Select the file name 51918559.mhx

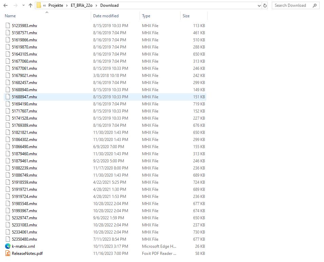[x=24, y=182]
